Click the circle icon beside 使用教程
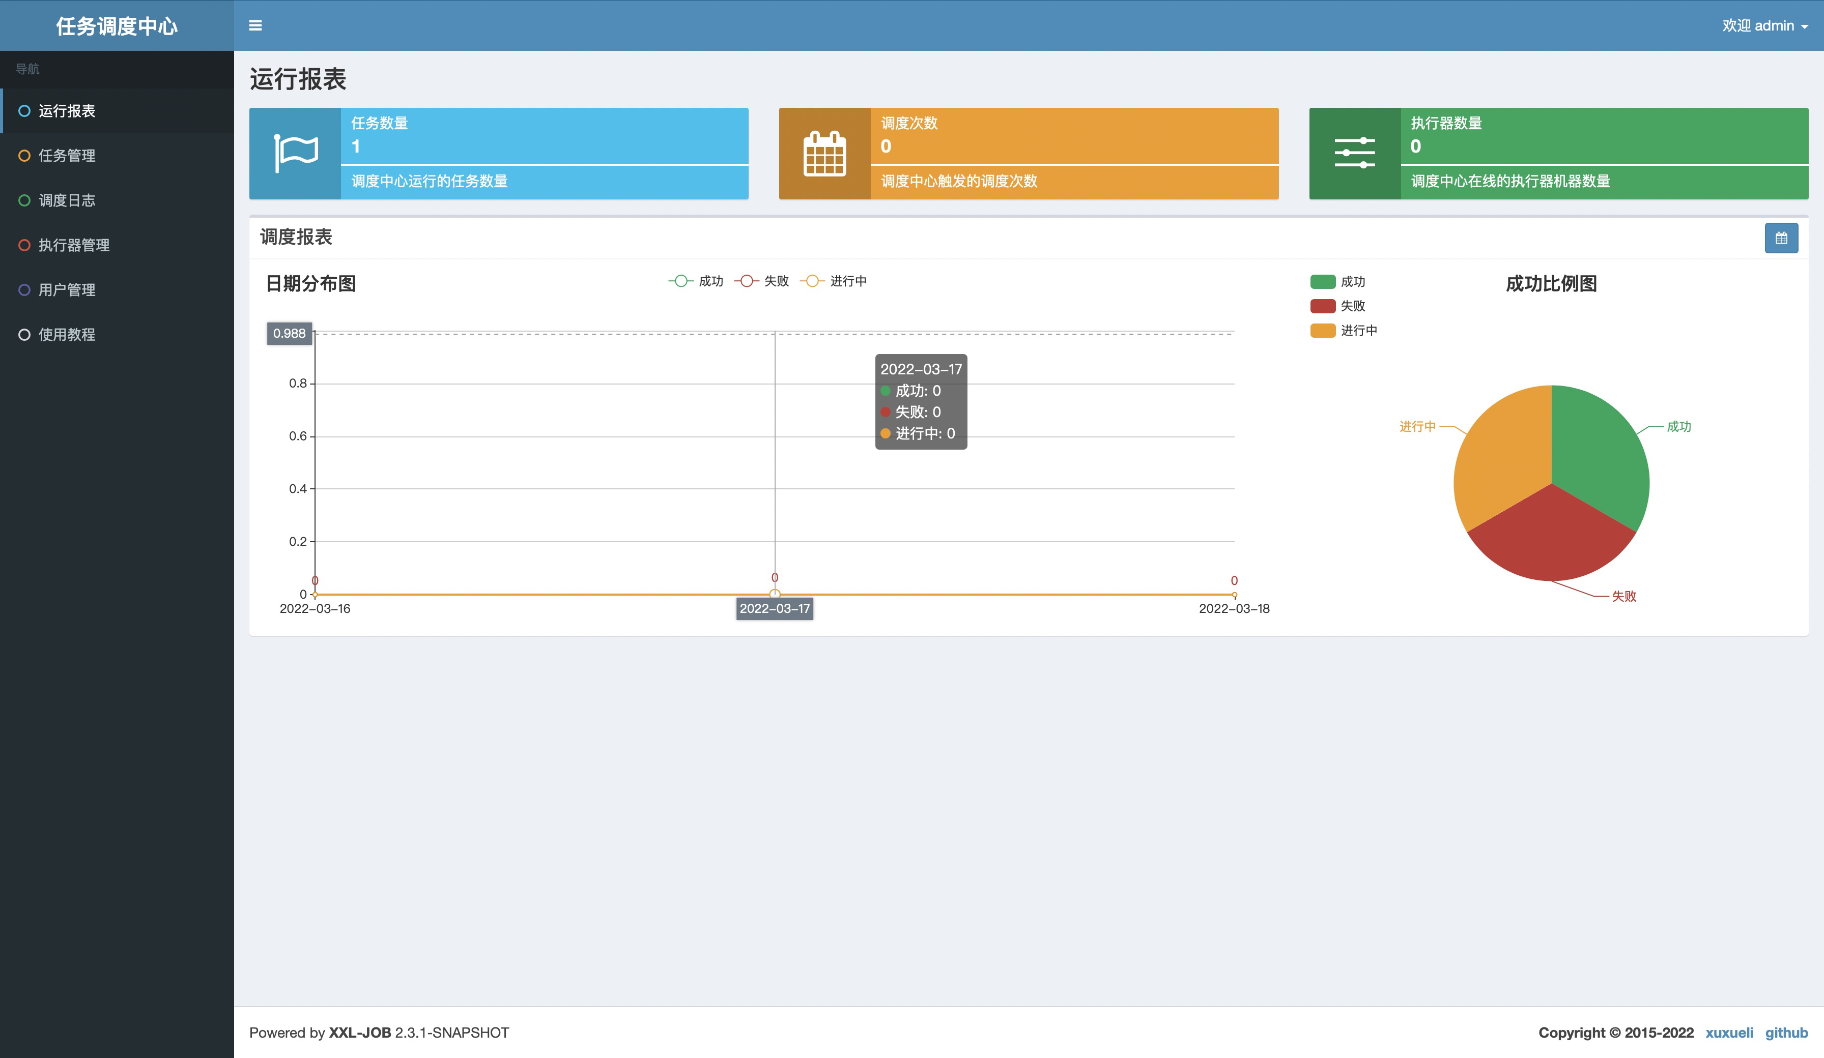 pos(24,334)
